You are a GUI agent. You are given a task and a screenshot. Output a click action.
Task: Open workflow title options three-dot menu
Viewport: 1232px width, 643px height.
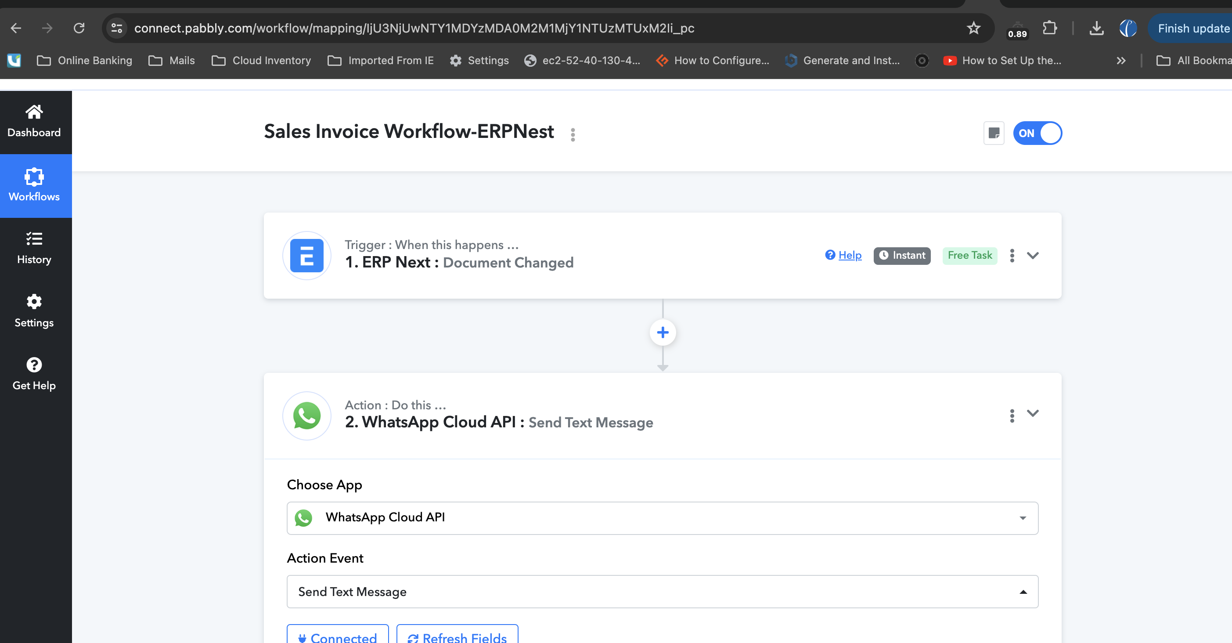coord(573,134)
